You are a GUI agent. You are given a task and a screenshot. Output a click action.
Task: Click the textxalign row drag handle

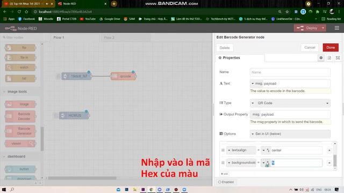(223, 150)
